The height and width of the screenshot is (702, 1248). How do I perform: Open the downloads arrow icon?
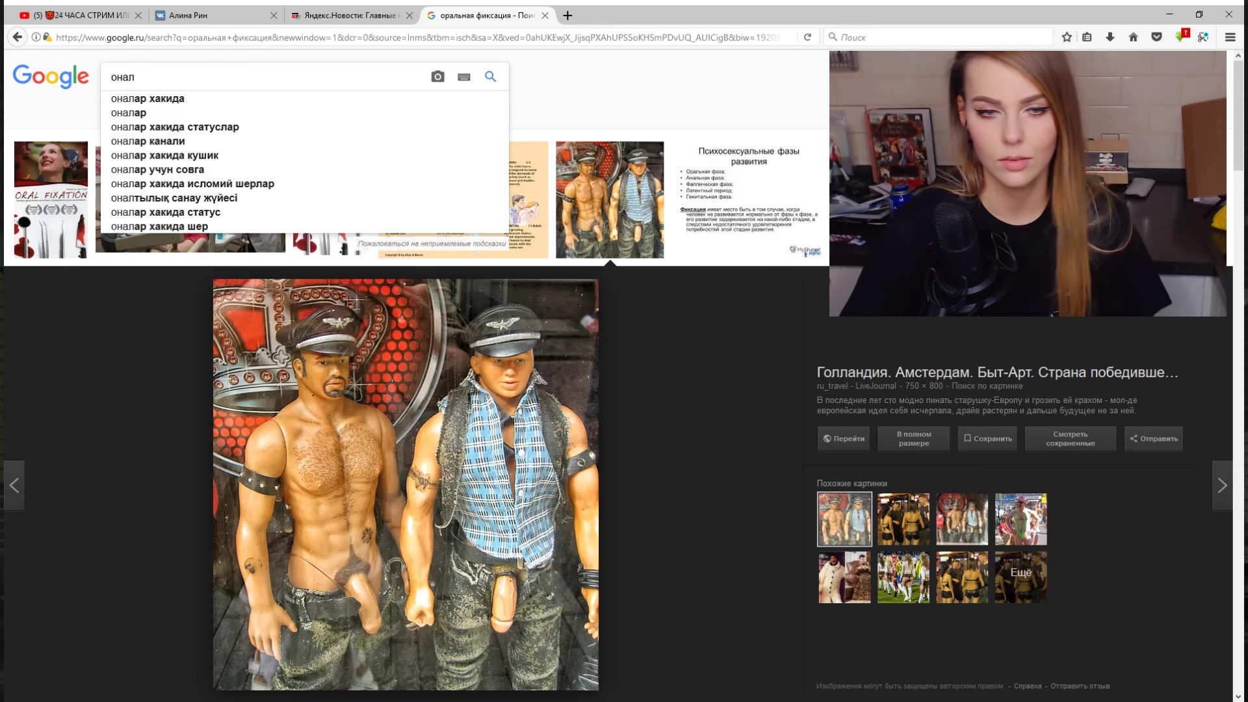pyautogui.click(x=1110, y=37)
